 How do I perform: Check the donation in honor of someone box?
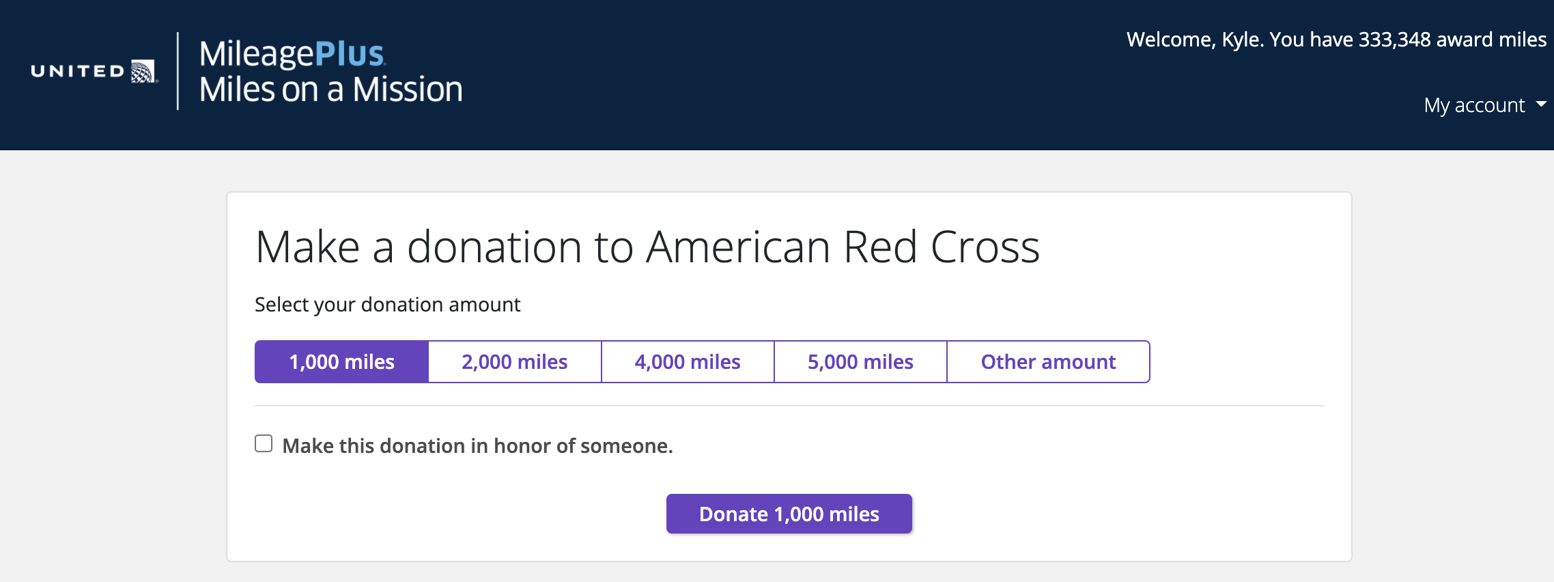pyautogui.click(x=264, y=444)
